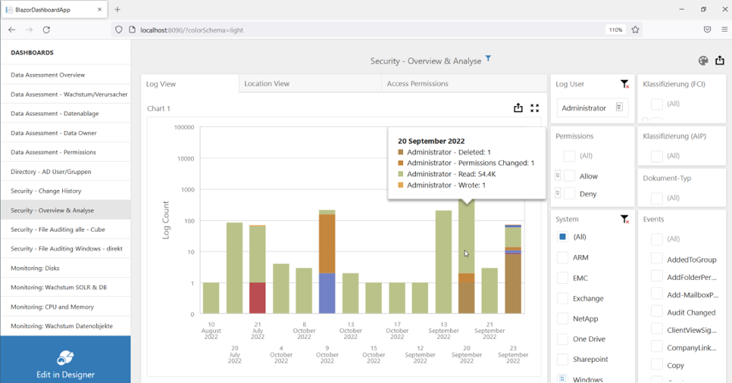Check the Exchange system checkbox
732x383 pixels.
click(x=562, y=298)
